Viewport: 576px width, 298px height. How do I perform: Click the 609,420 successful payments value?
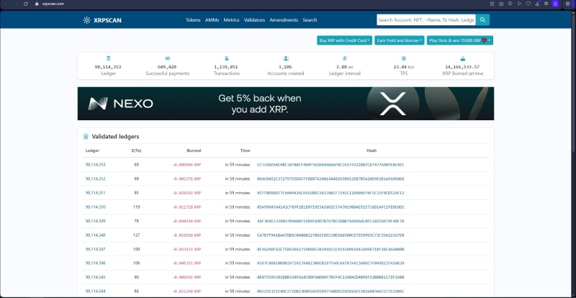[x=167, y=67]
